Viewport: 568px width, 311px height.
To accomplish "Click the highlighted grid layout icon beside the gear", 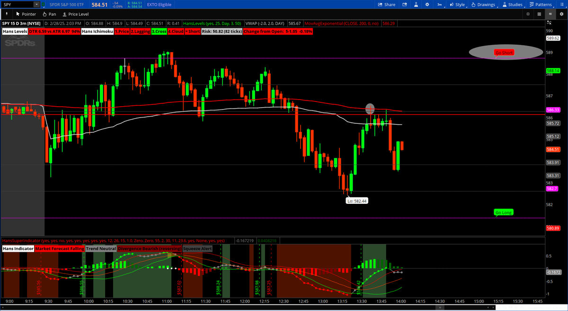I will [550, 14].
